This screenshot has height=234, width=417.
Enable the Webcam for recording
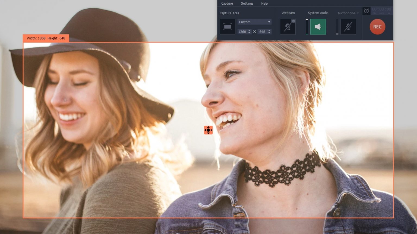pos(288,27)
